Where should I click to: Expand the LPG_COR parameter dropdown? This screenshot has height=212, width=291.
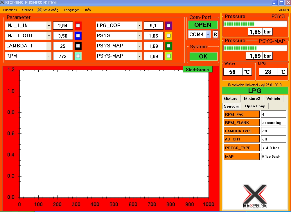[x=139, y=26]
